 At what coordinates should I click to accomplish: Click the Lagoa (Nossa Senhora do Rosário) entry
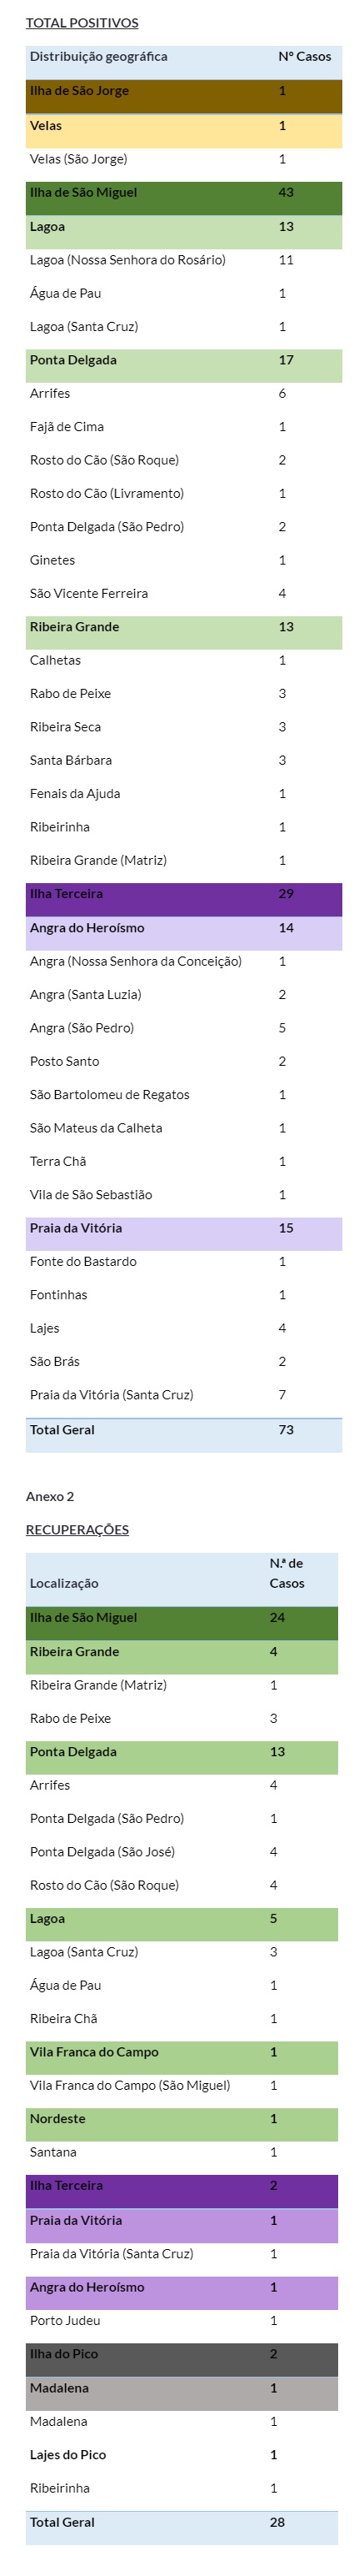(x=127, y=260)
